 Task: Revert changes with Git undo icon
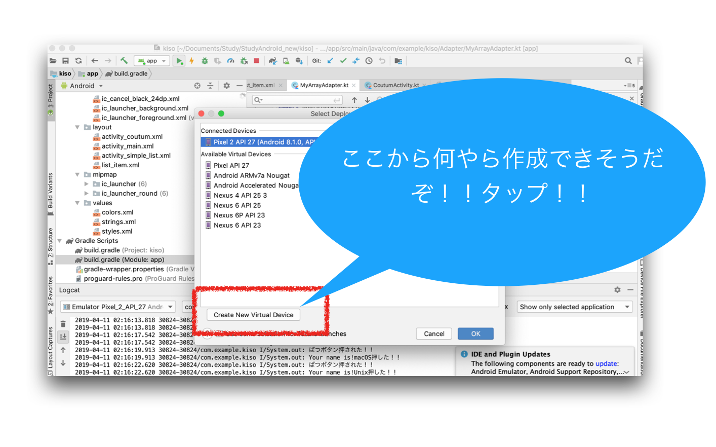(382, 61)
